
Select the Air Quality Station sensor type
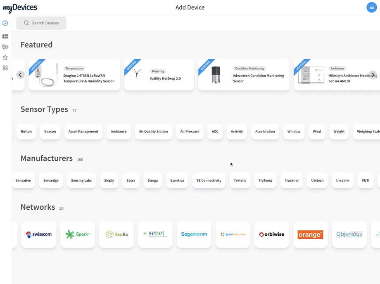153,131
